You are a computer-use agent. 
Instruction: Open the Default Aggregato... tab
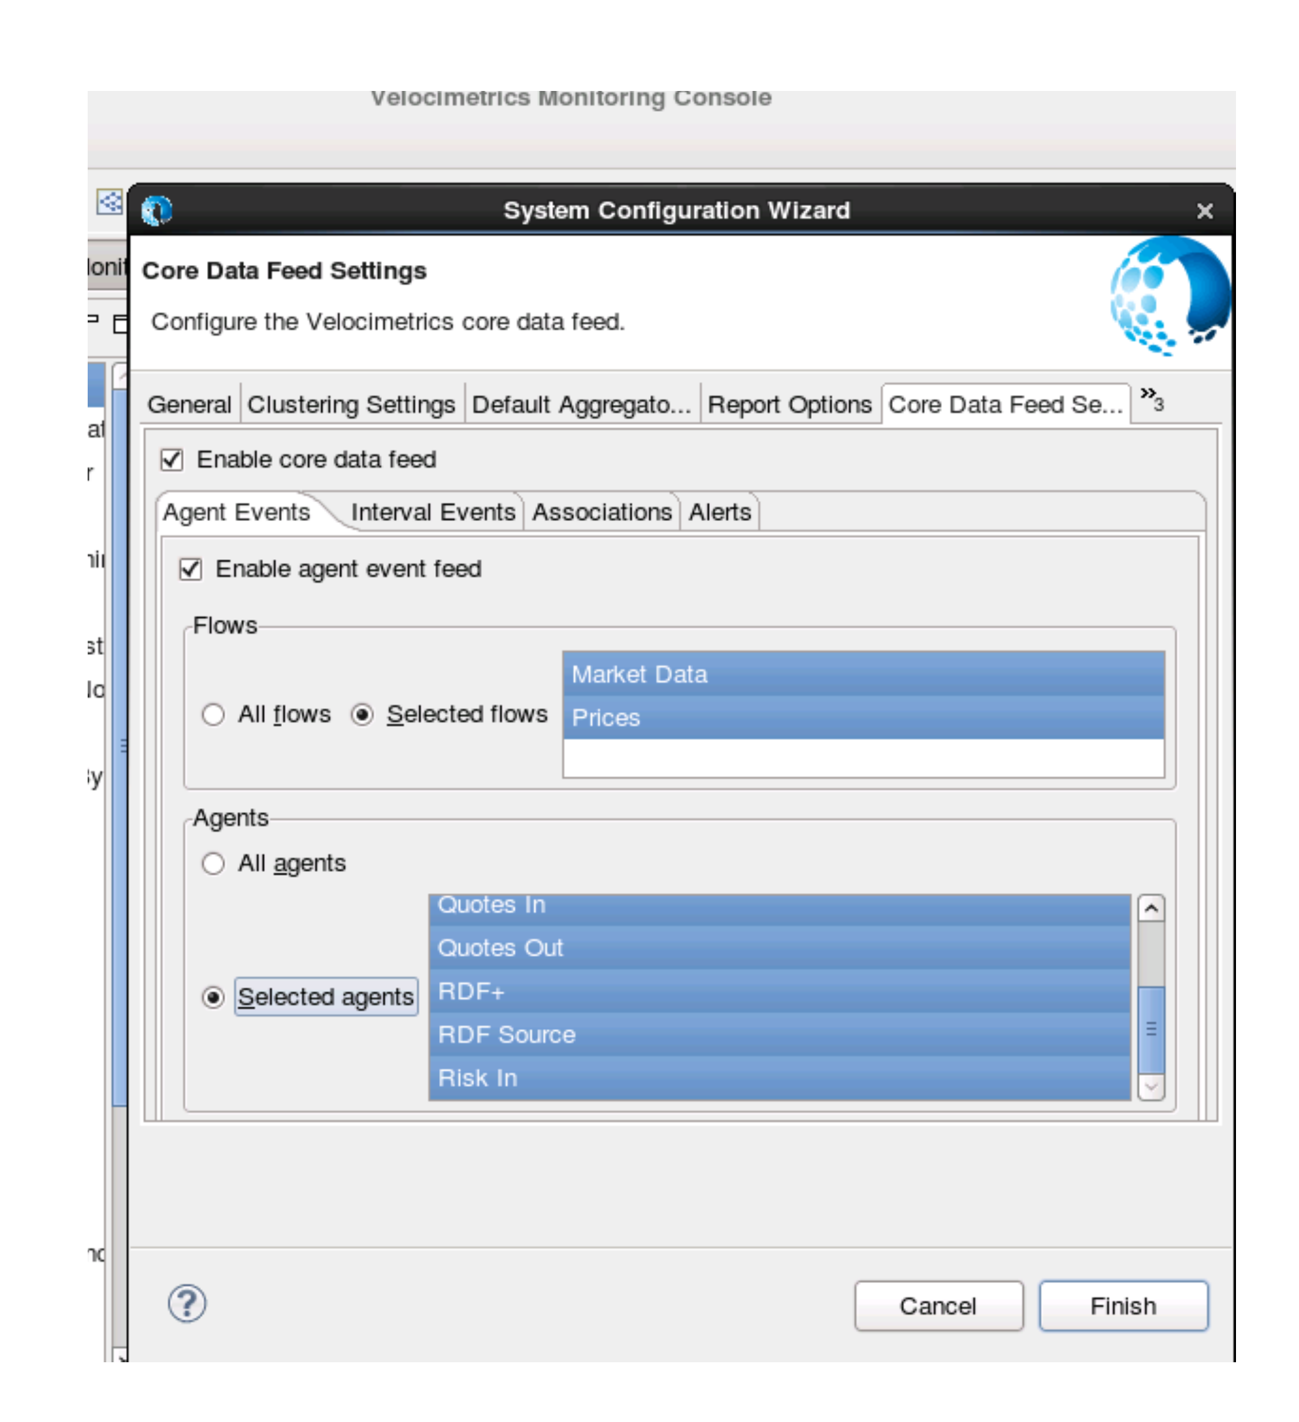pyautogui.click(x=582, y=405)
